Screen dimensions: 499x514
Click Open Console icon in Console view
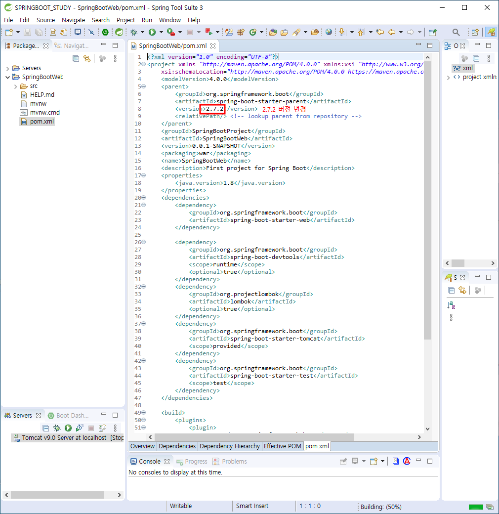[374, 461]
